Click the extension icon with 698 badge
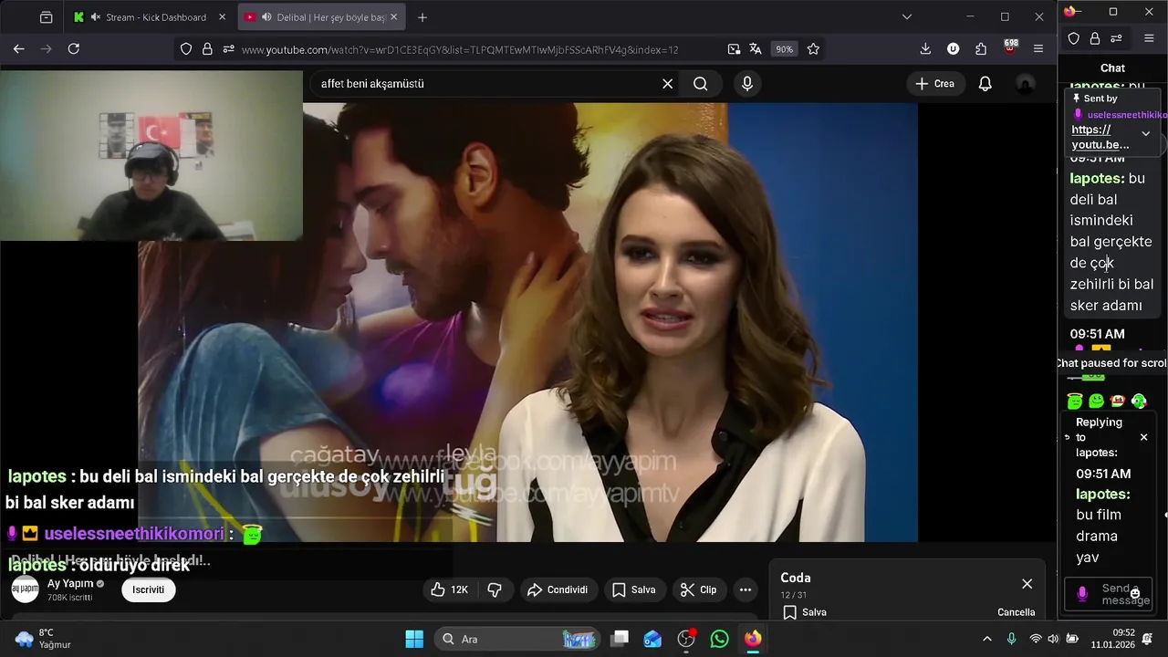Viewport: 1168px width, 657px height. (1009, 47)
